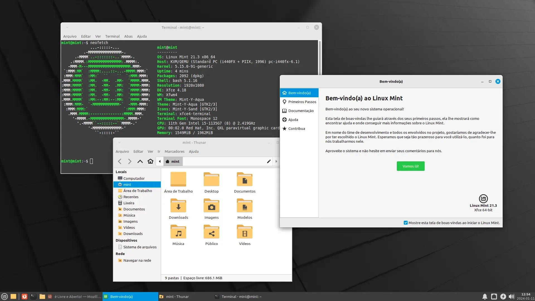Go to parent folder in Thunar
The image size is (535, 301).
coord(140,161)
